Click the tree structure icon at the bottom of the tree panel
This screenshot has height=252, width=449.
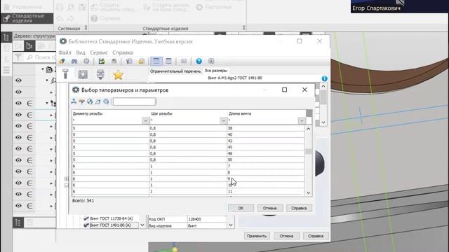(x=18, y=223)
